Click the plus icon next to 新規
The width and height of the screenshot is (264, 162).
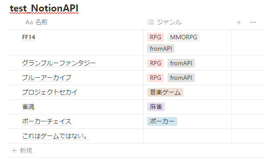tap(14, 151)
